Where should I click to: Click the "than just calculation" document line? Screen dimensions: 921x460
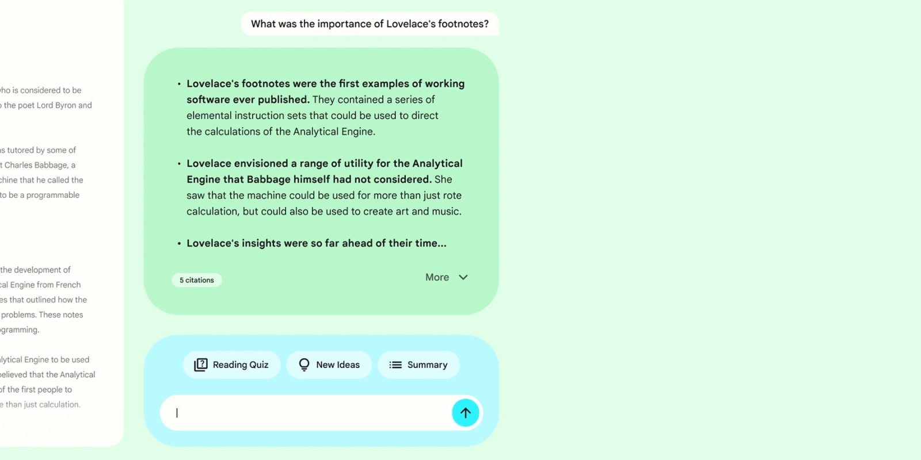(x=40, y=404)
